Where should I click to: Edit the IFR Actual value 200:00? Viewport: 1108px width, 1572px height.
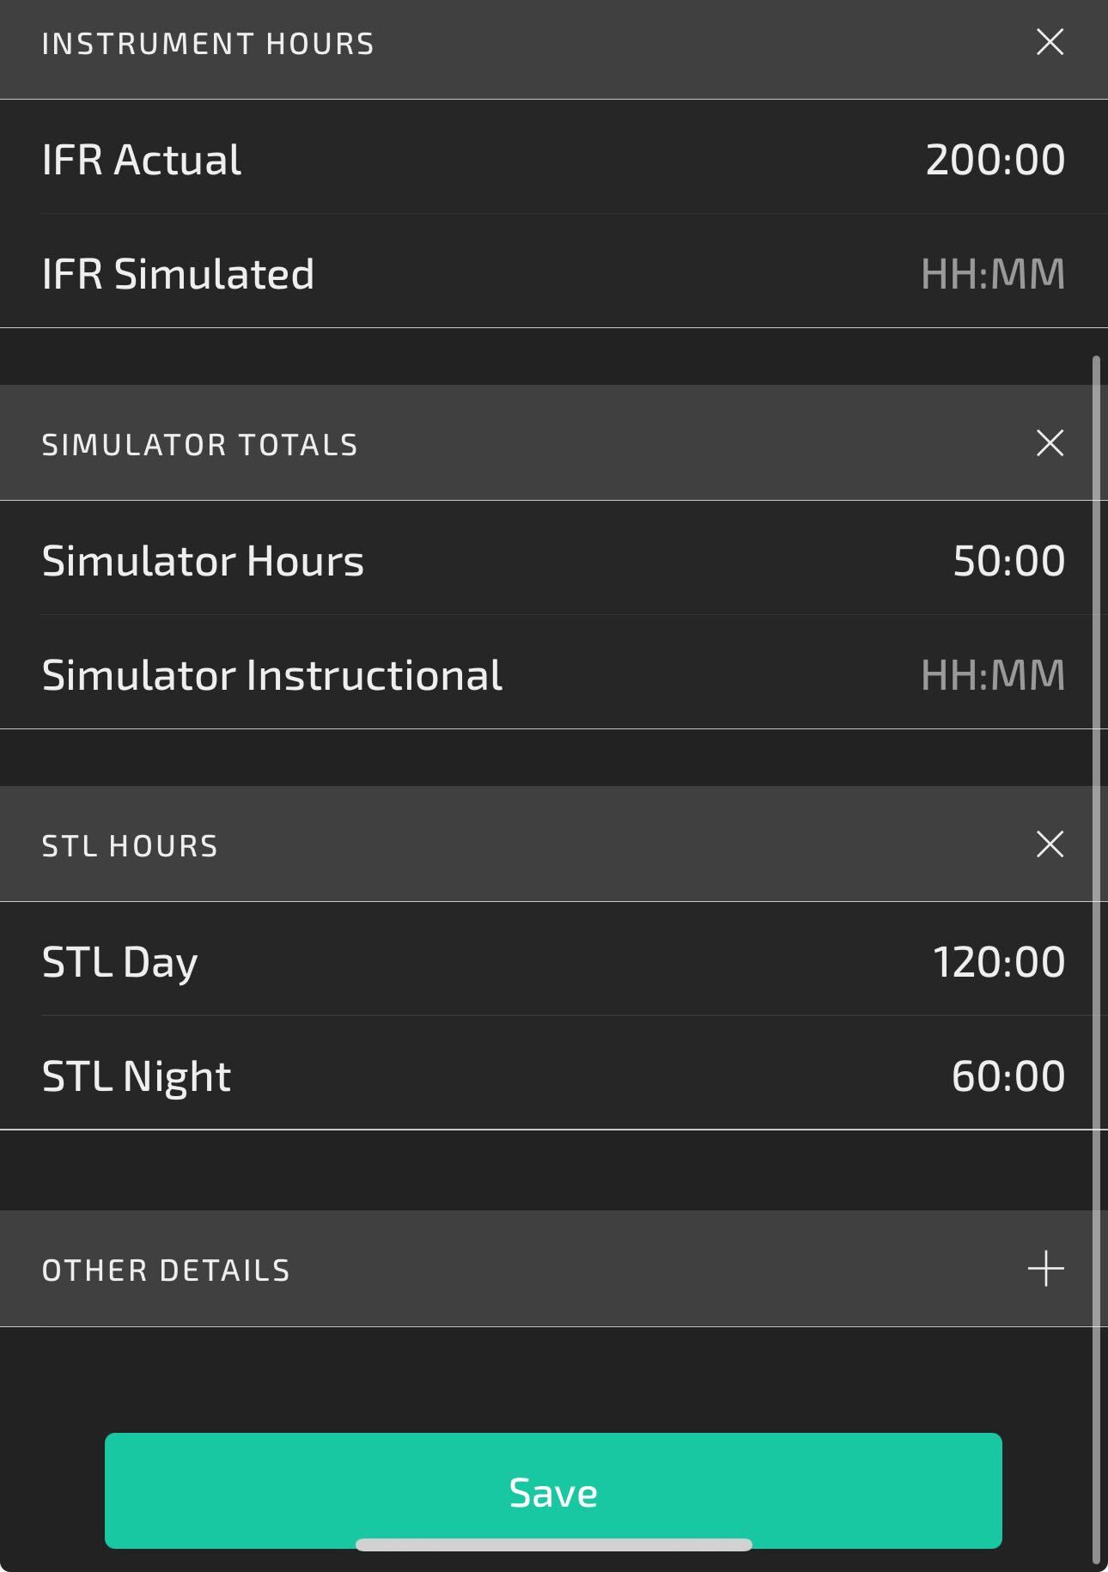[x=995, y=160]
